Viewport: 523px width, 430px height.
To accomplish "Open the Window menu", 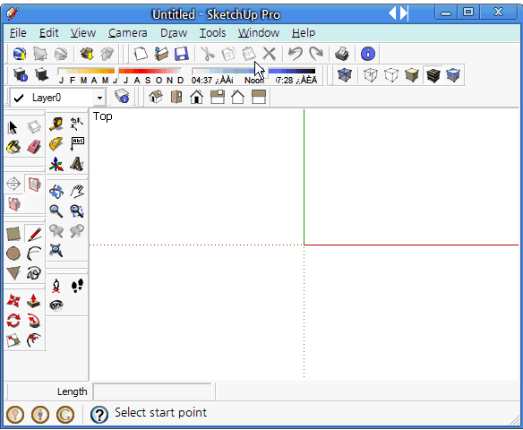I will pyautogui.click(x=259, y=33).
